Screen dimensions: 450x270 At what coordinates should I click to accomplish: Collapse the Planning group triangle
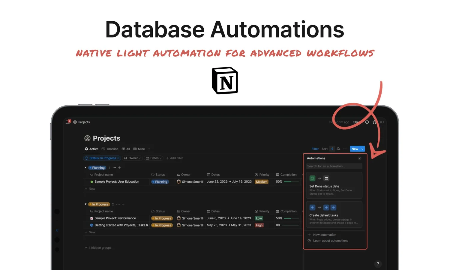(85, 167)
